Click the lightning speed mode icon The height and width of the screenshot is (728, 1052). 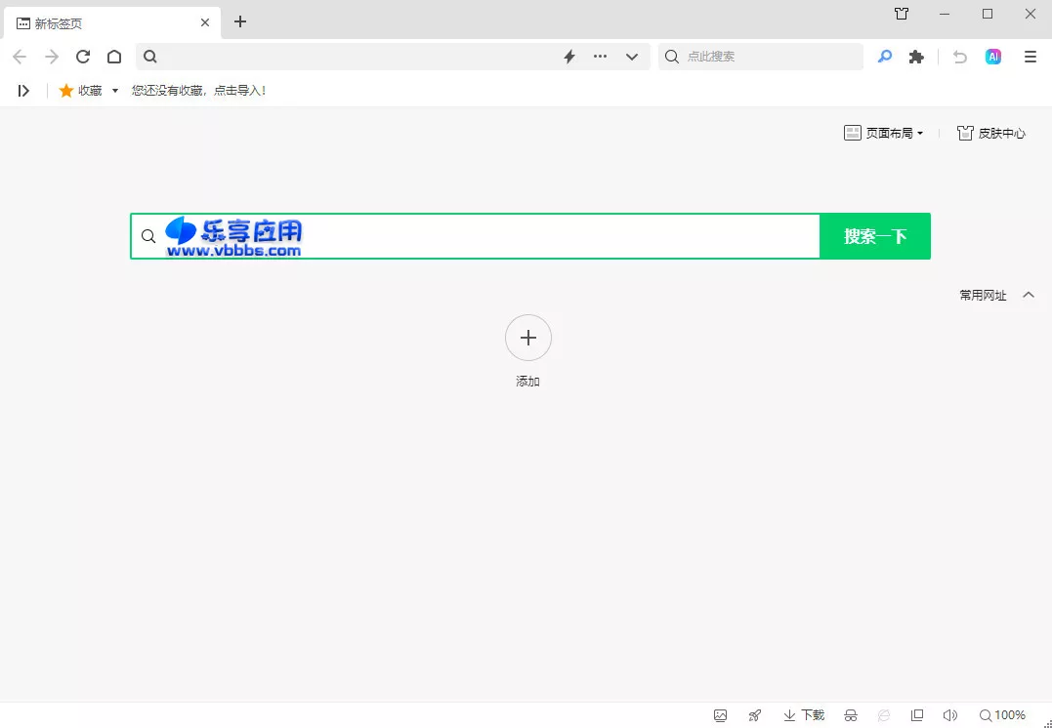pos(568,57)
